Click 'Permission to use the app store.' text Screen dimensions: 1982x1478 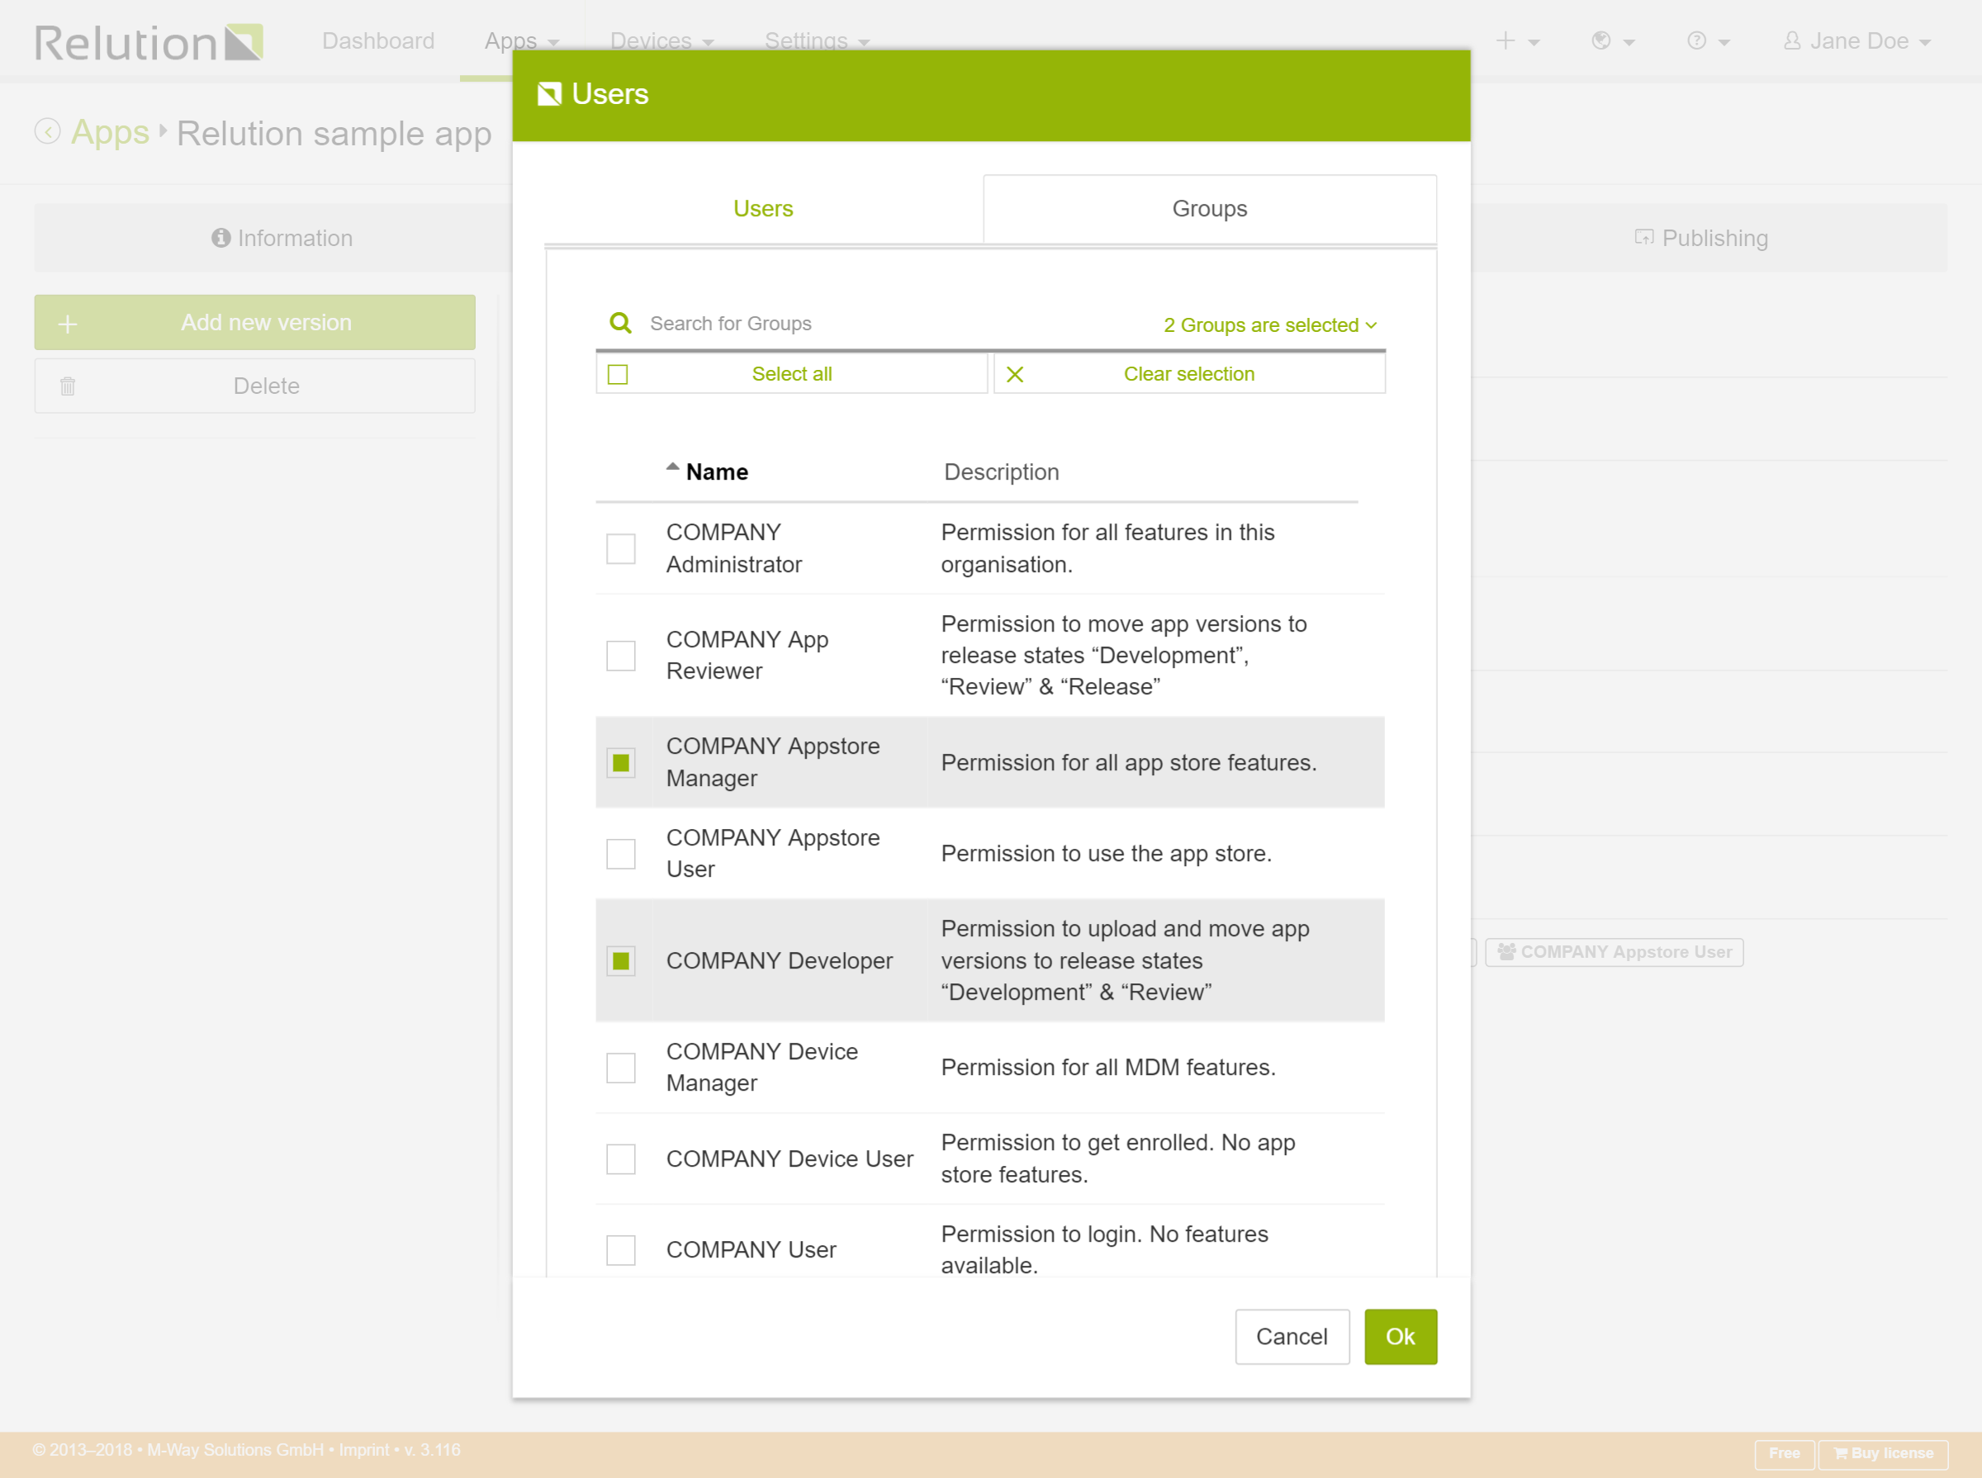point(1106,854)
